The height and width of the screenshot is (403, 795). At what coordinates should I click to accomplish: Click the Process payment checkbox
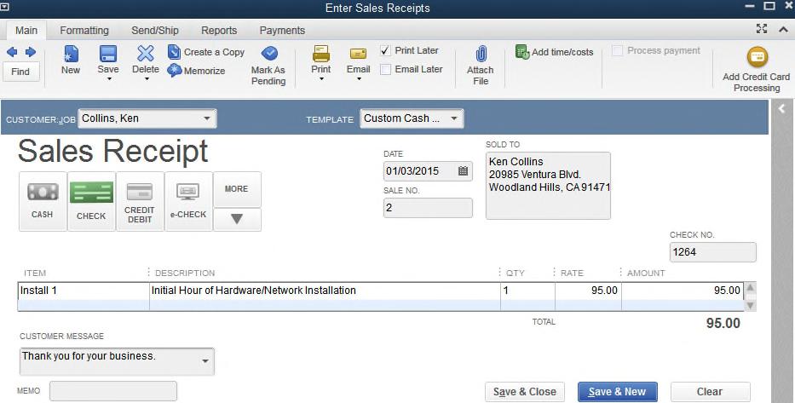617,50
